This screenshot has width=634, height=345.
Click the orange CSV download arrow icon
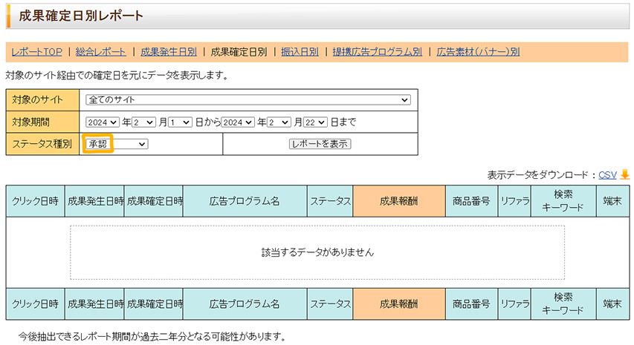624,174
